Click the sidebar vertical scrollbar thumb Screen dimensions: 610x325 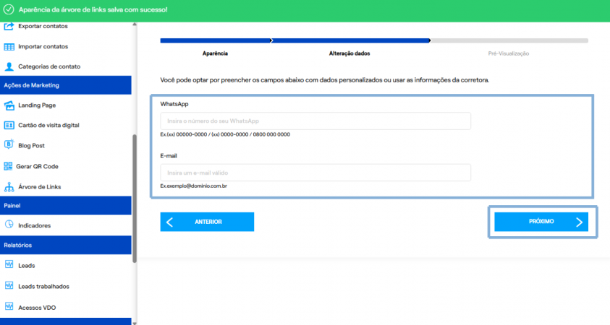[135, 199]
